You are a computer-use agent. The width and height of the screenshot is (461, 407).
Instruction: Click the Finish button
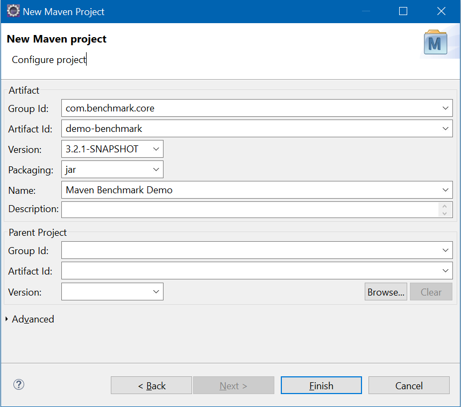click(321, 385)
